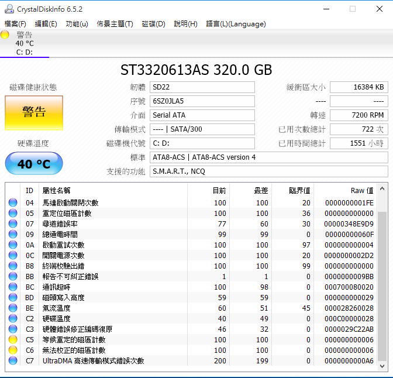This screenshot has width=393, height=378.
Task: Open the 檔案(F) menu
Action: click(x=15, y=24)
